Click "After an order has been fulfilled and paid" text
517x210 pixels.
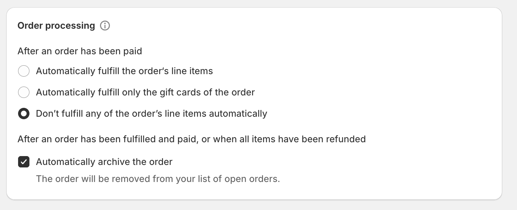[x=107, y=139]
